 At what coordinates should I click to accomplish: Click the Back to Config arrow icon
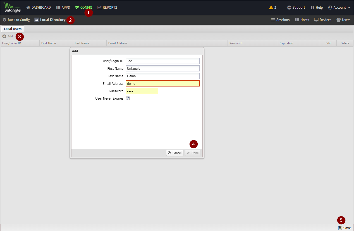click(x=4, y=20)
